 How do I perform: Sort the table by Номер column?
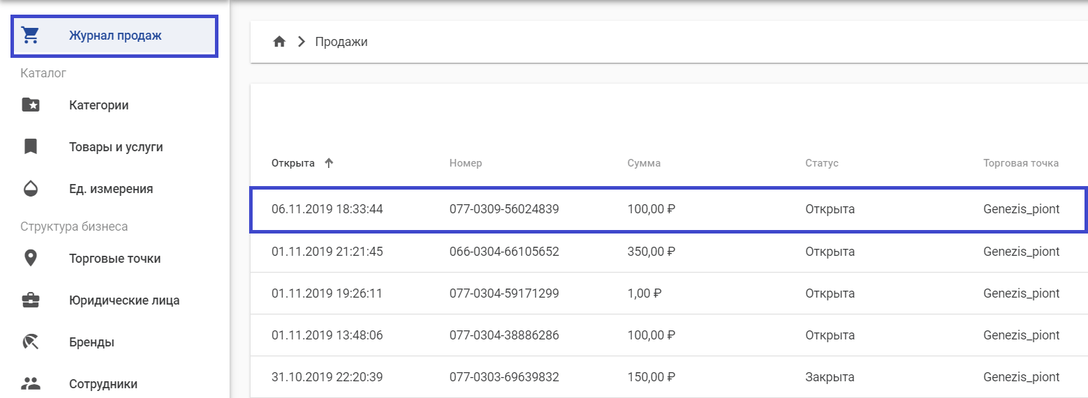click(x=465, y=163)
